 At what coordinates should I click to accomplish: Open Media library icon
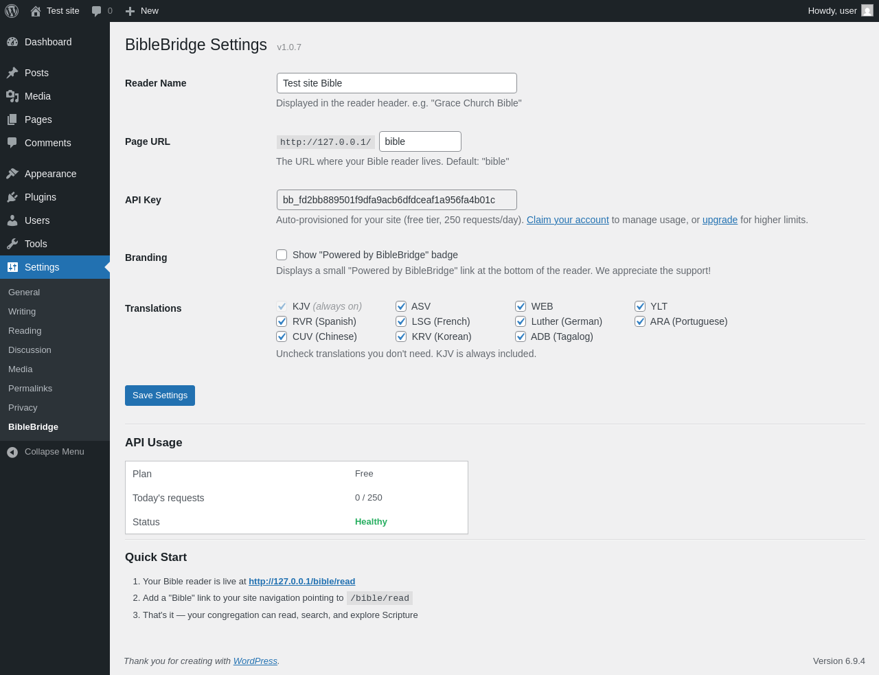pos(12,96)
